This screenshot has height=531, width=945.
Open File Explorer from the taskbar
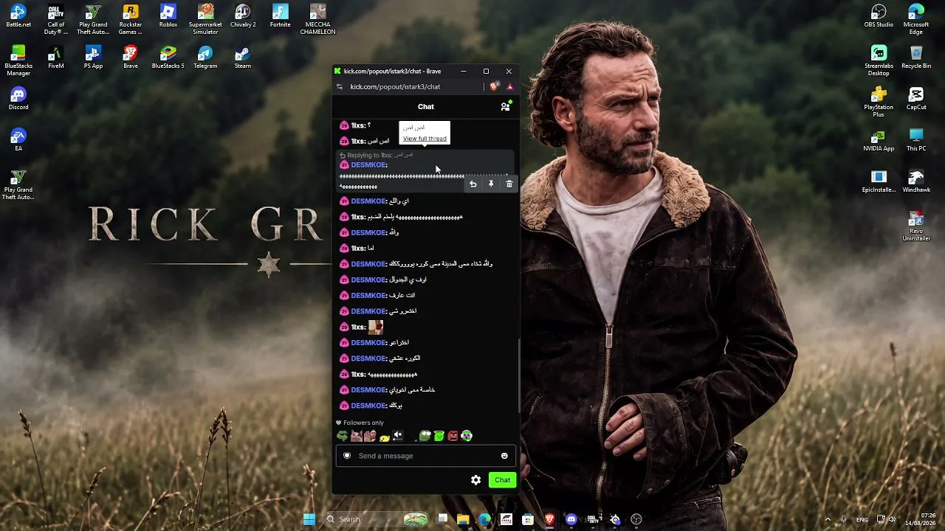pyautogui.click(x=463, y=519)
